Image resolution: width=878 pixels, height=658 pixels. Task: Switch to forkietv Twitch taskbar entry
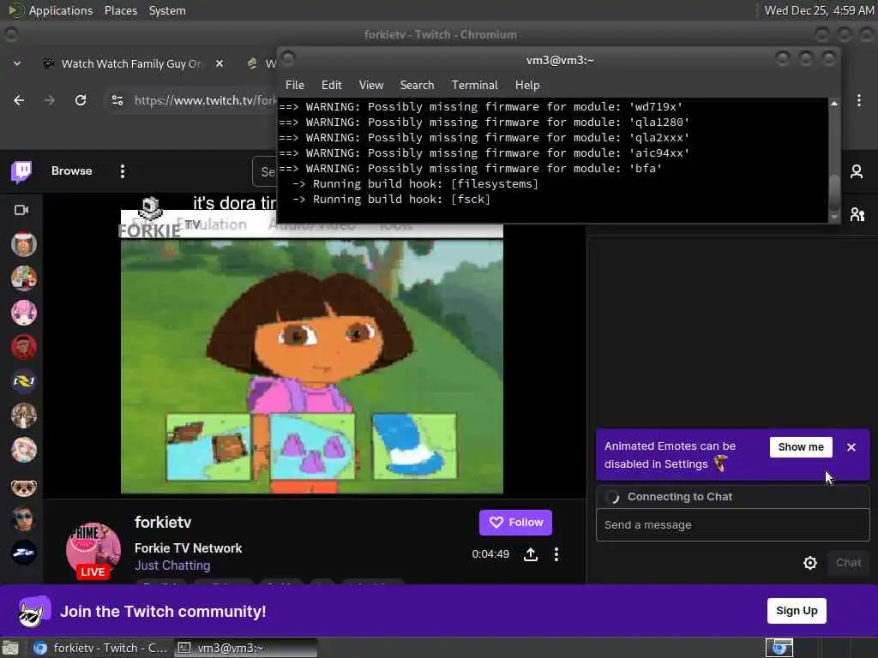coord(101,648)
